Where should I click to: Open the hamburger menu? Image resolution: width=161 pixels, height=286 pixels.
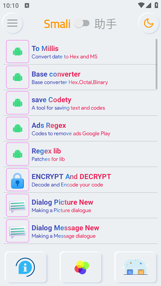pyautogui.click(x=13, y=23)
